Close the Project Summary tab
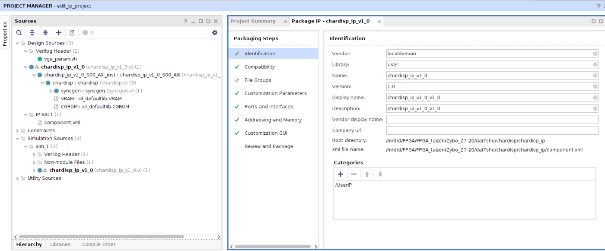The image size is (605, 251). pyautogui.click(x=285, y=22)
